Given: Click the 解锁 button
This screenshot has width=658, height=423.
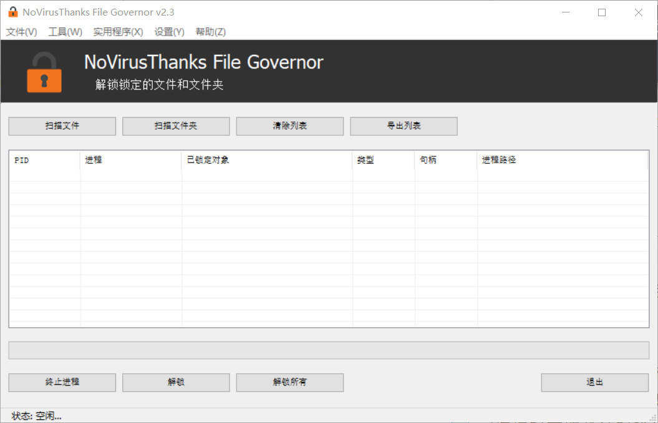Looking at the screenshot, I should coord(176,383).
